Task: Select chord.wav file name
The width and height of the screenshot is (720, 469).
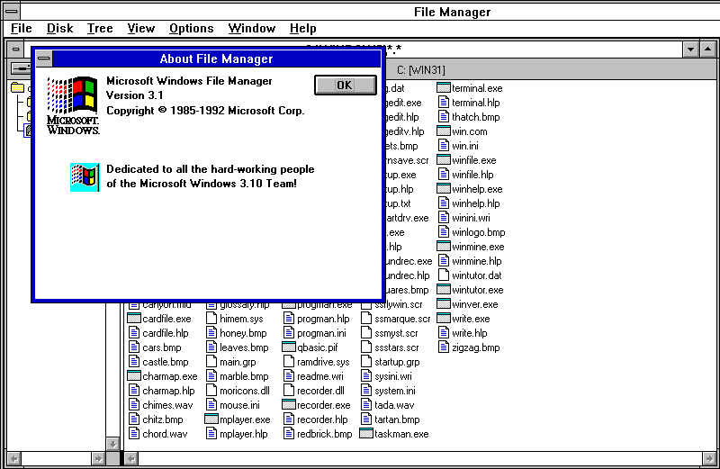Action: point(165,434)
